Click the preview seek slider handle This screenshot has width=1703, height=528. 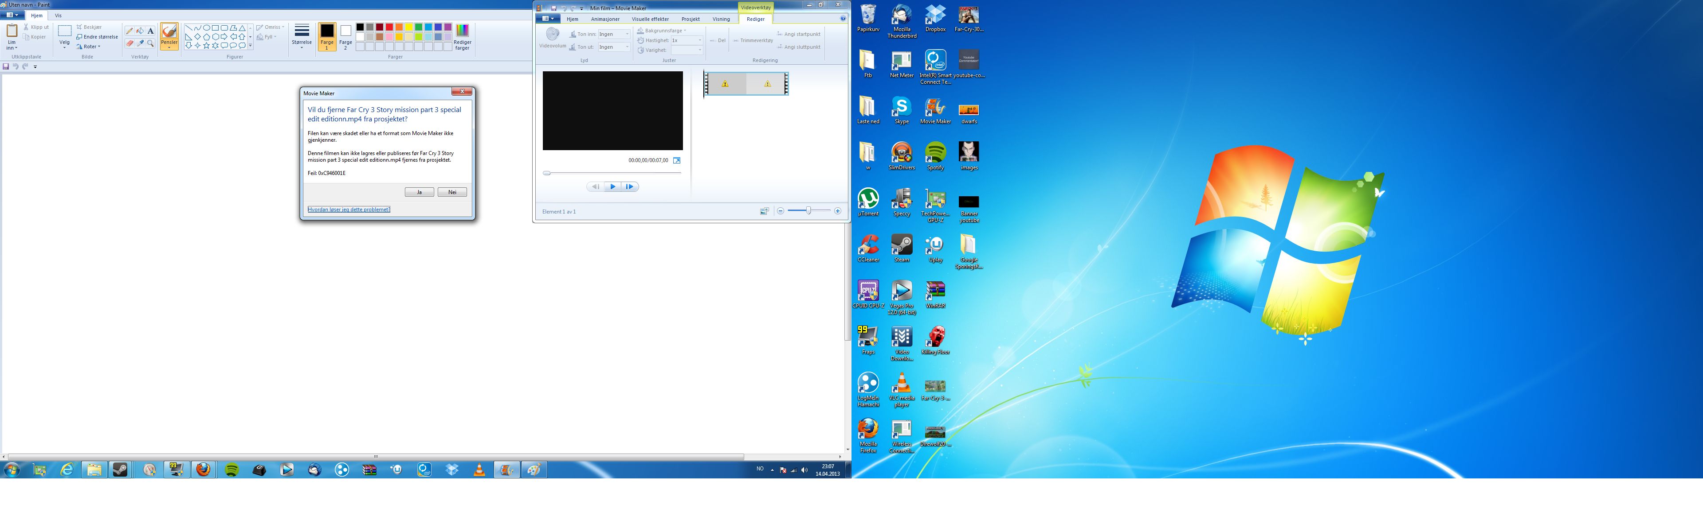(547, 173)
